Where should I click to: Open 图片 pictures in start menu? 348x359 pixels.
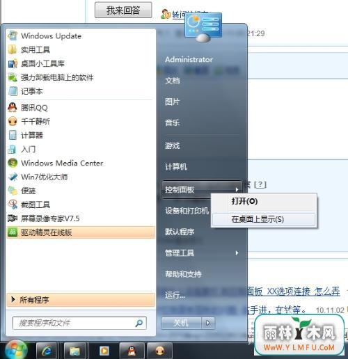(x=172, y=102)
